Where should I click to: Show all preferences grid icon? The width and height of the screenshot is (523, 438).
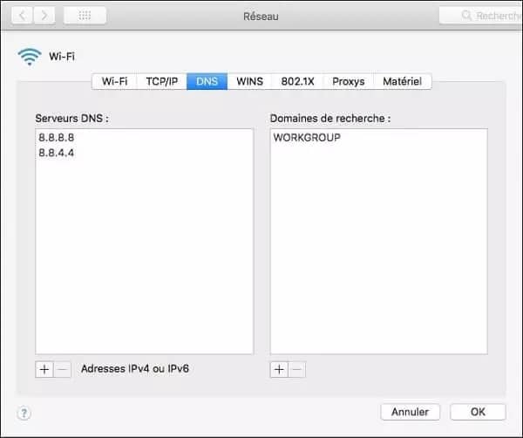pyautogui.click(x=85, y=16)
